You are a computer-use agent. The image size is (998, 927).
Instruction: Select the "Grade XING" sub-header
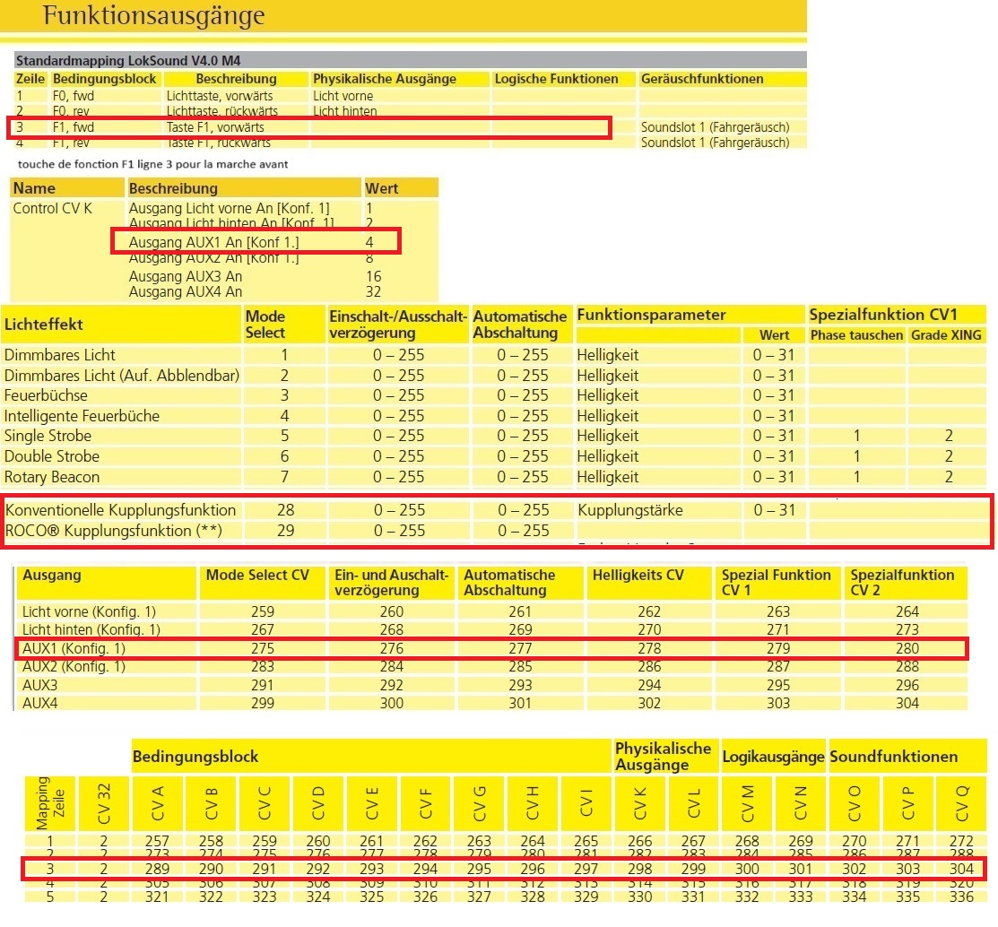coord(946,335)
